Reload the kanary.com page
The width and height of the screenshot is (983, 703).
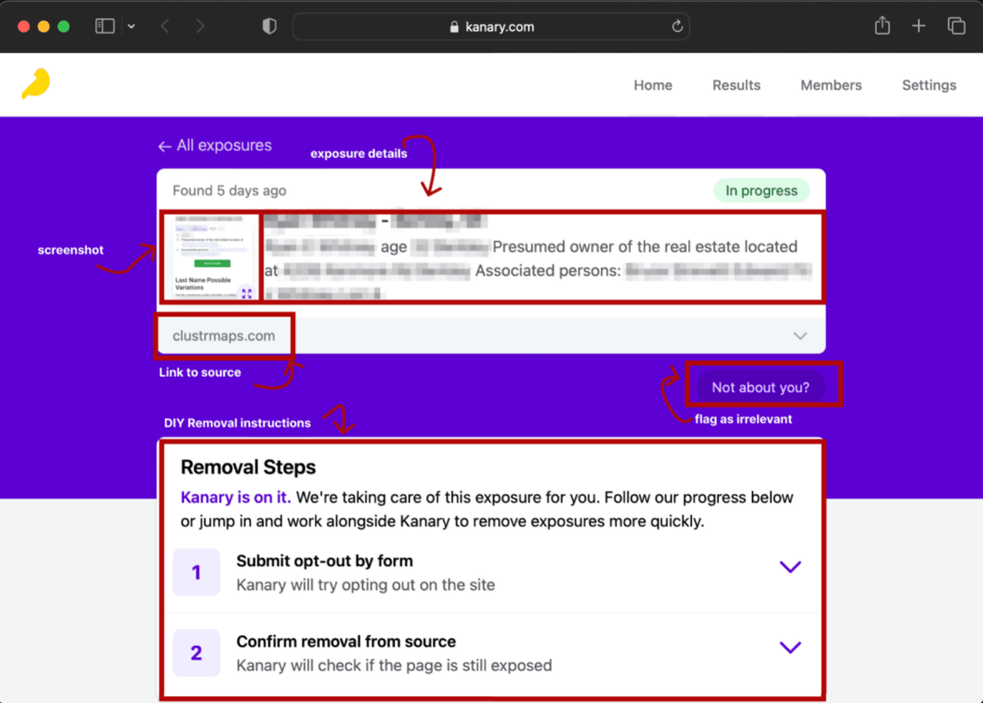click(677, 26)
